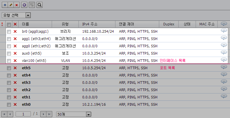The height and width of the screenshot is (118, 230).
Task: Tick the vlan100 (eth5) row checkbox
Action: [9, 60]
